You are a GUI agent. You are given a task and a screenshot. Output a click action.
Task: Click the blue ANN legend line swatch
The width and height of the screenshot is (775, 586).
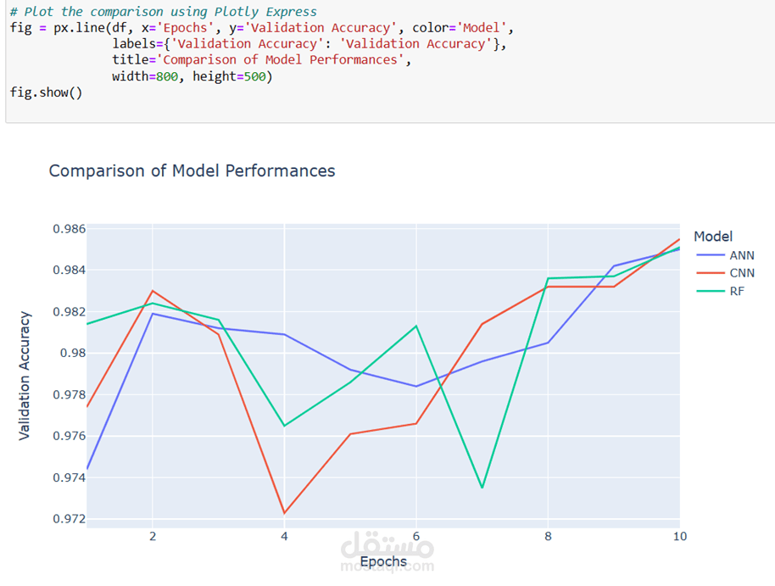coord(710,255)
